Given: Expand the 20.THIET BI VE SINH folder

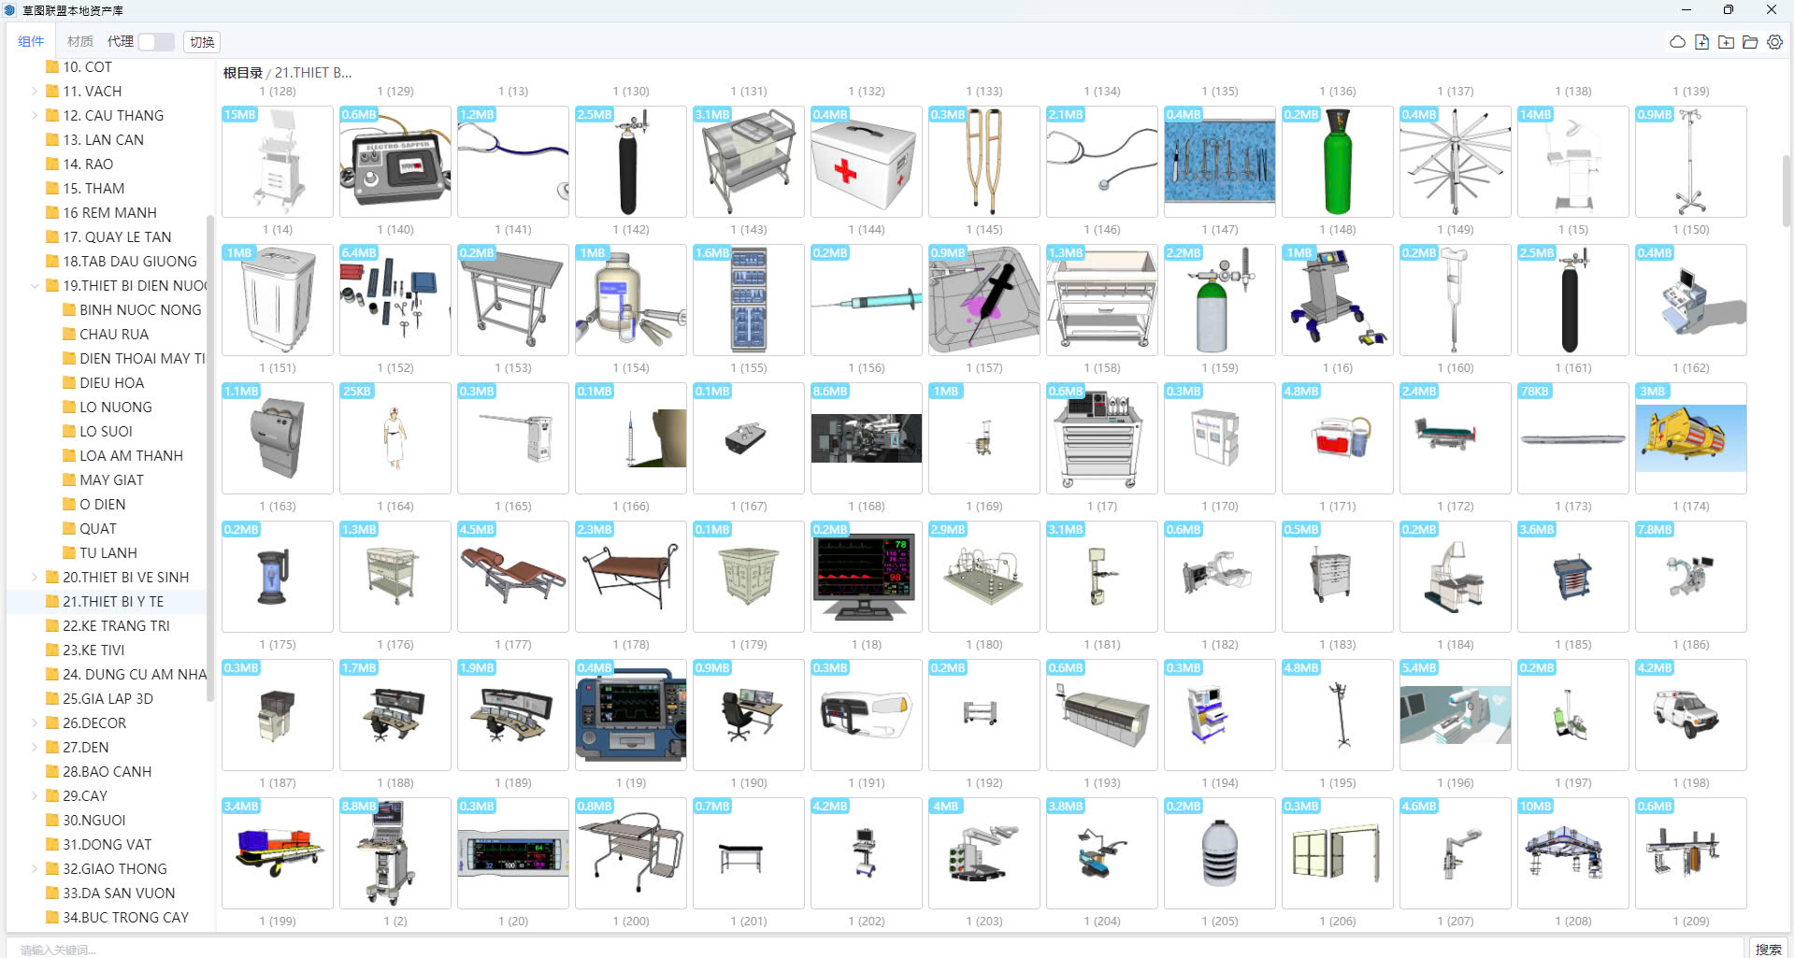Looking at the screenshot, I should click(35, 578).
